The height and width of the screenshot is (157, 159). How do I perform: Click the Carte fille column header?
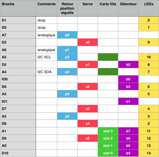(x=108, y=8)
